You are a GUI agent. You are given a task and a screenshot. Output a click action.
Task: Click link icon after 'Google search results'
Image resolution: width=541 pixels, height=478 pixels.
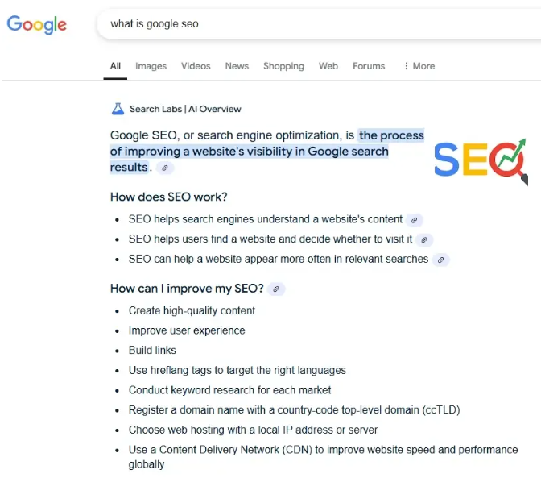pyautogui.click(x=165, y=168)
